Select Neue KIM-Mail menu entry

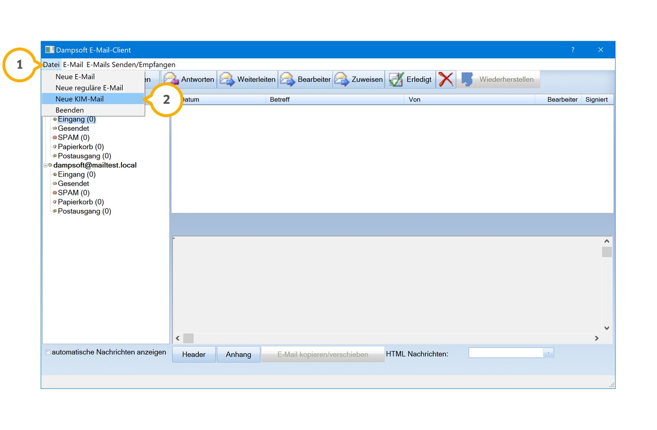coord(93,99)
